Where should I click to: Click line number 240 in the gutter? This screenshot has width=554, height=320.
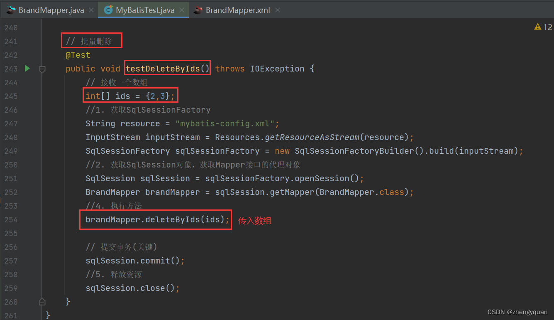(x=11, y=27)
